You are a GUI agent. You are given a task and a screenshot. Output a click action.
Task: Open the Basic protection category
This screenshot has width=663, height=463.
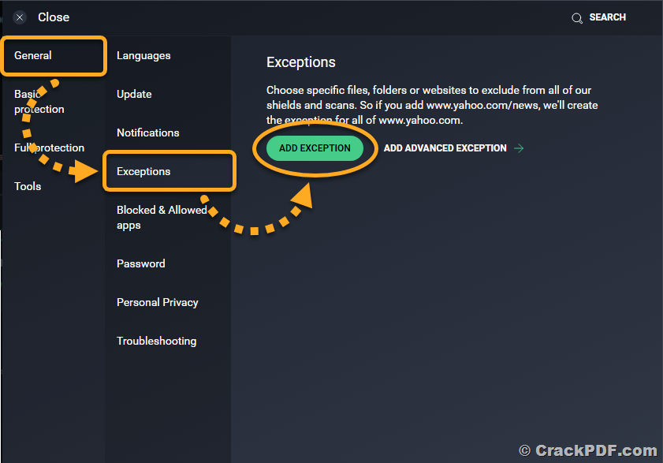click(x=39, y=102)
